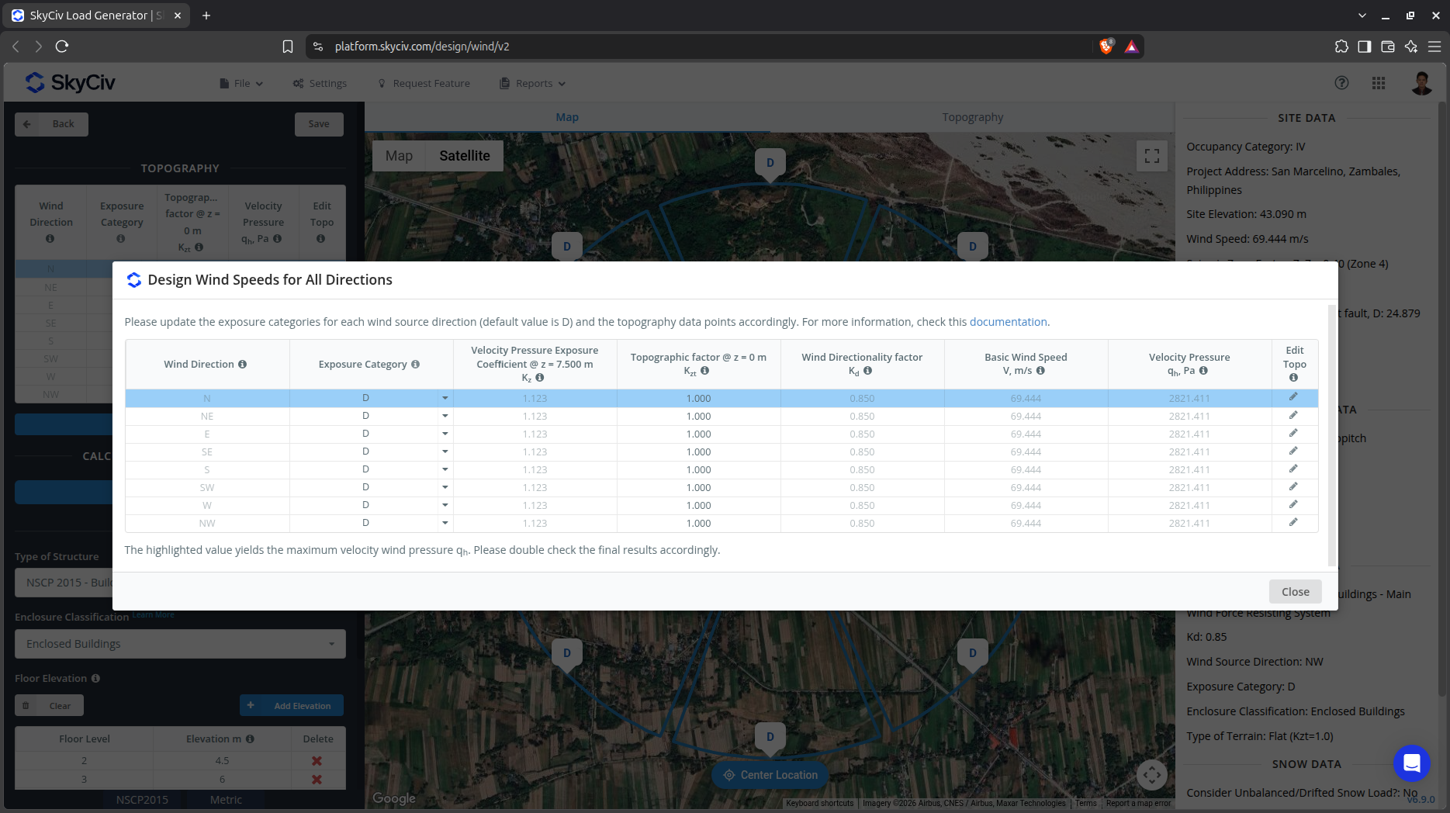Image resolution: width=1450 pixels, height=813 pixels.
Task: Show info icon for Kz coefficient header
Action: (x=539, y=378)
